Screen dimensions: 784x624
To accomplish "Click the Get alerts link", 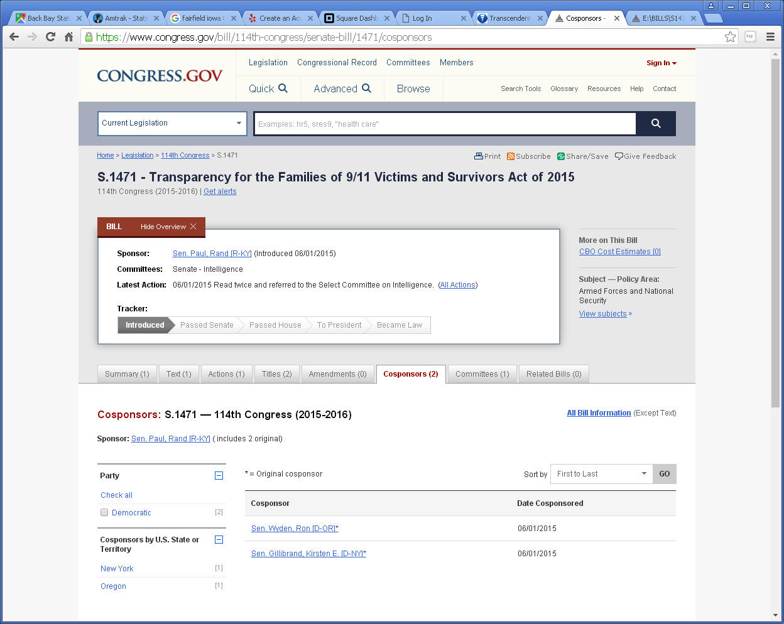I will click(220, 191).
